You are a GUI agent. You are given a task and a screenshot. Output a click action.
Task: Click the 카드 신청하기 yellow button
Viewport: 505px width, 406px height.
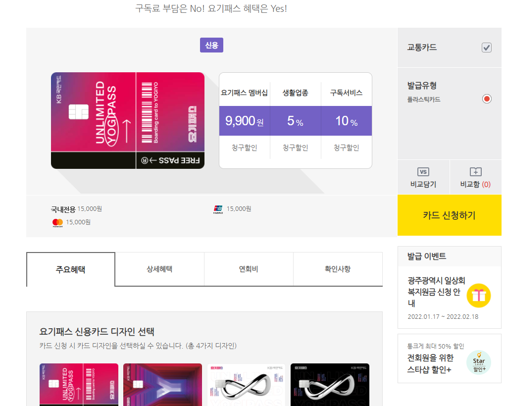tap(449, 215)
